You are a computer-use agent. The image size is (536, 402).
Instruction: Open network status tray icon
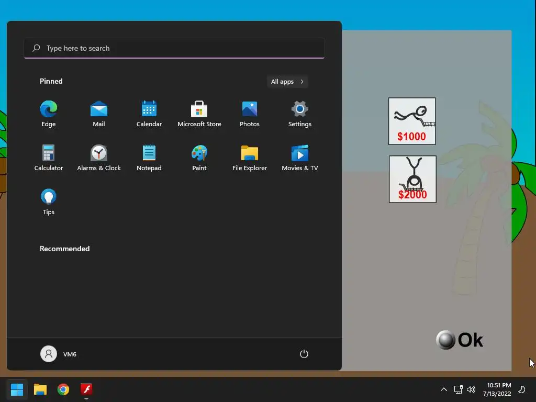click(458, 389)
